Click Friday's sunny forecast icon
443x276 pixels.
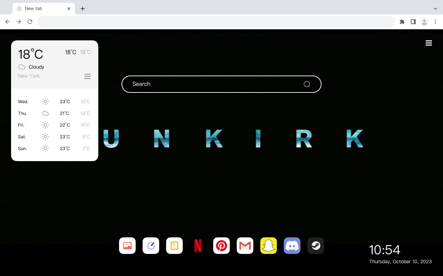[45, 125]
